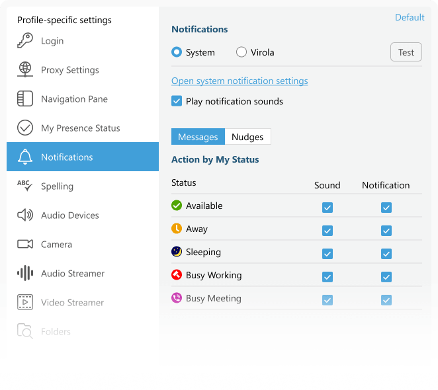Click the 'Available' status text
438x390 pixels.
coord(204,206)
